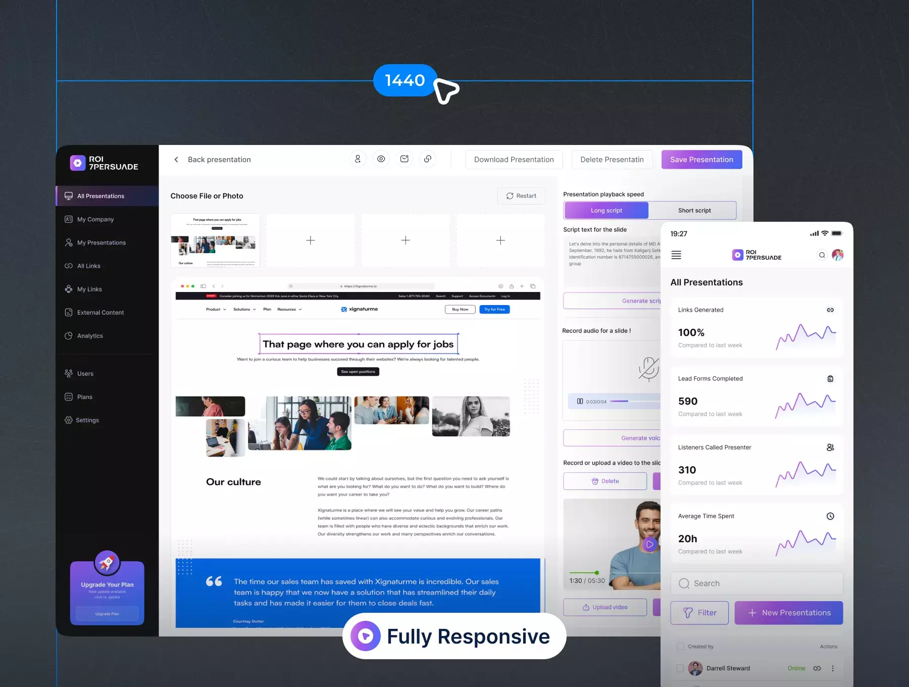Click the first slide thumbnail

tap(215, 240)
